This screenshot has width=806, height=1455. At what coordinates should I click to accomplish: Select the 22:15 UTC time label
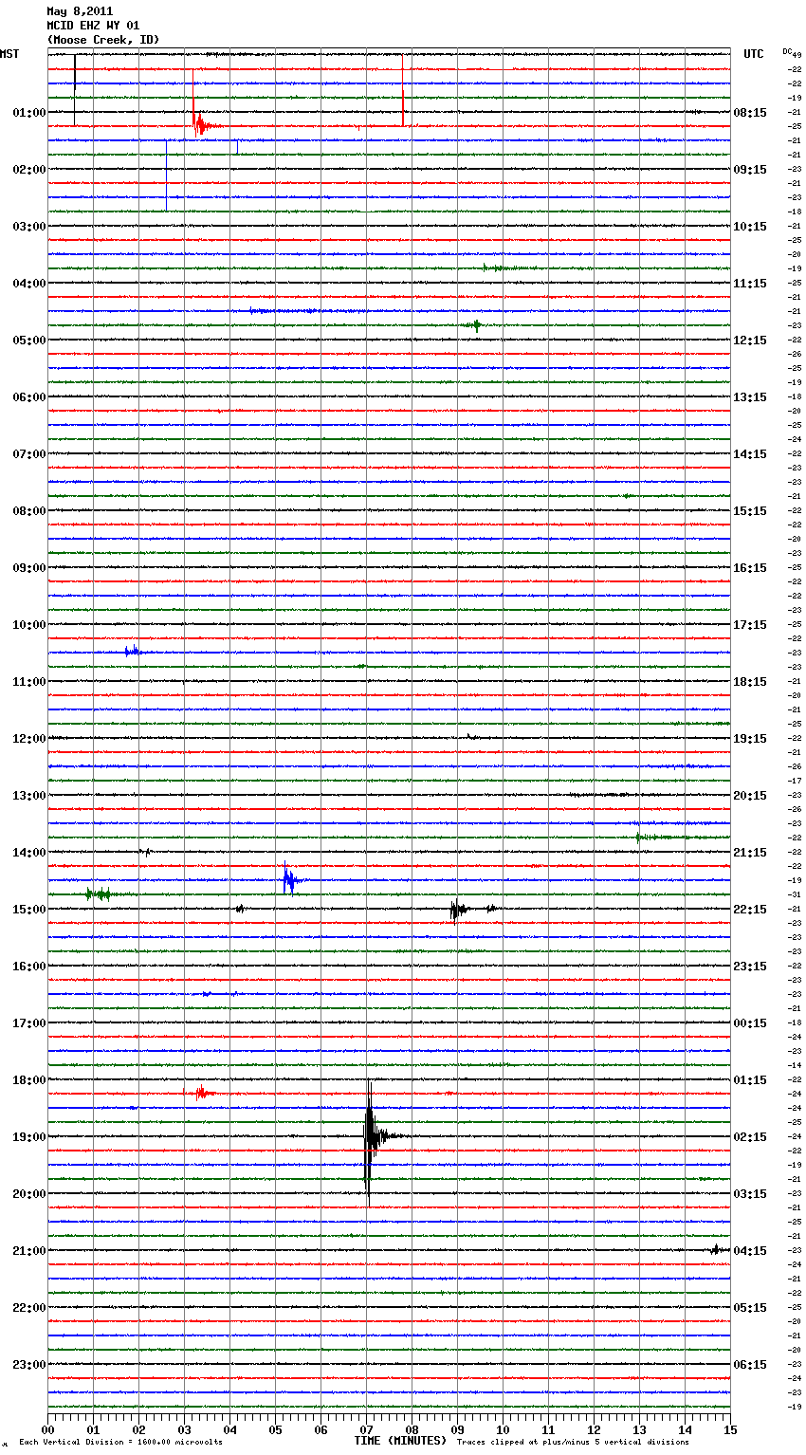(750, 909)
